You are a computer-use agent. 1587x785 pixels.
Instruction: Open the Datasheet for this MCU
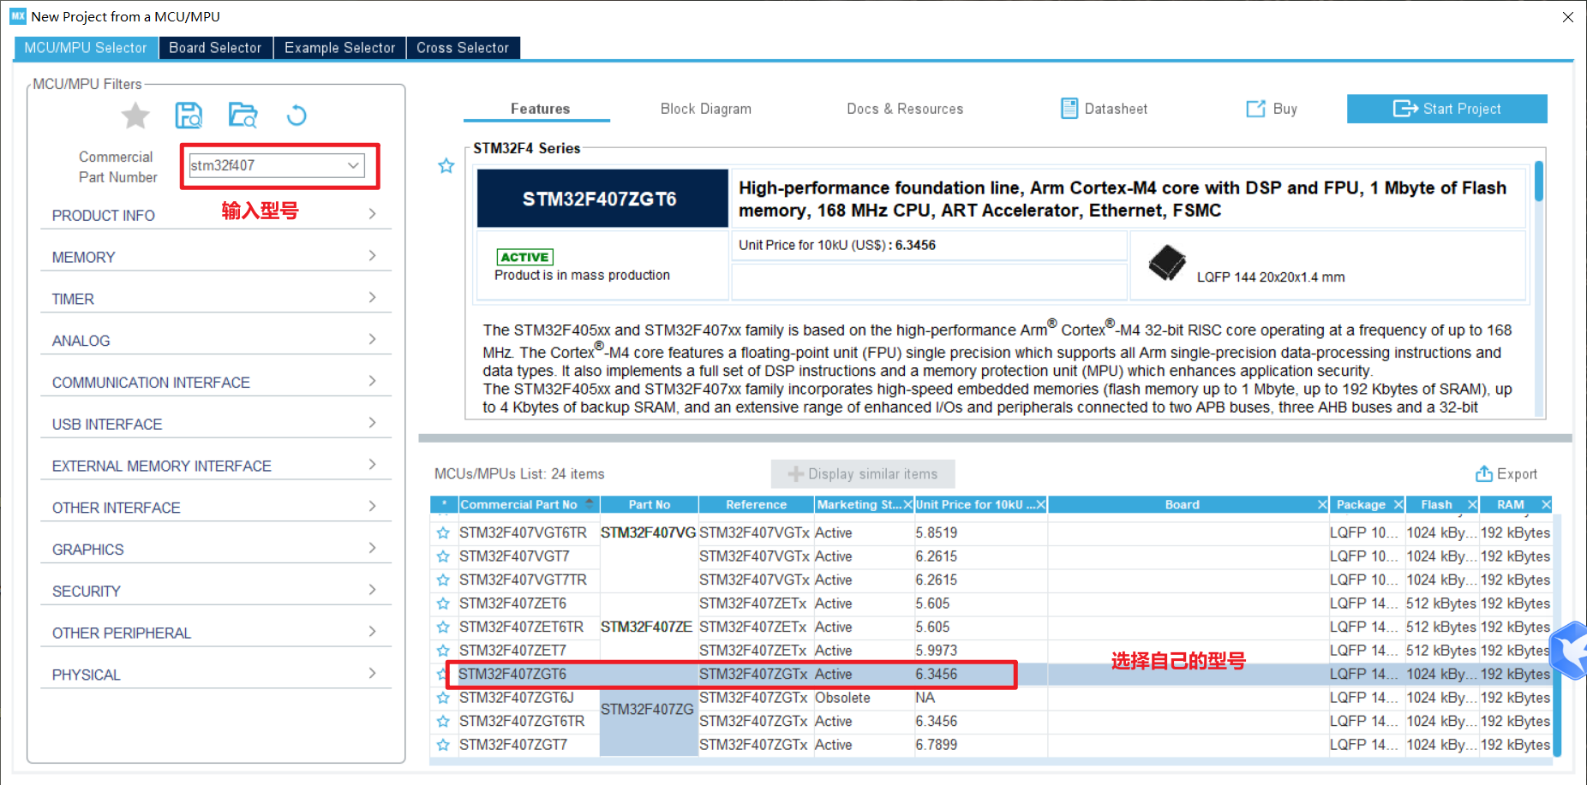click(1105, 109)
